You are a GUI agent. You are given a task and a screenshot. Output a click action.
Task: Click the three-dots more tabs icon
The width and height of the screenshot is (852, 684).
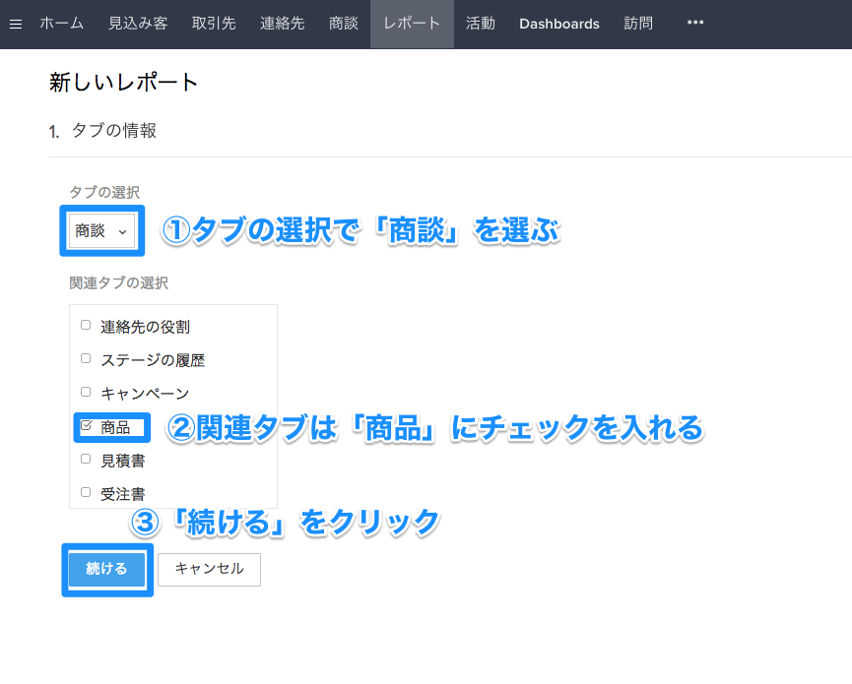(695, 24)
